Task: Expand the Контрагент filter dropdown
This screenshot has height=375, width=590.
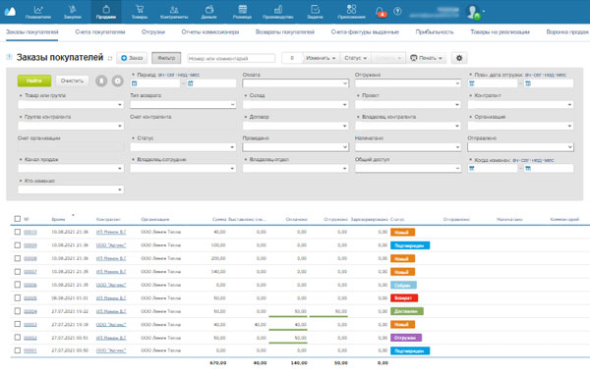Action: point(520,104)
